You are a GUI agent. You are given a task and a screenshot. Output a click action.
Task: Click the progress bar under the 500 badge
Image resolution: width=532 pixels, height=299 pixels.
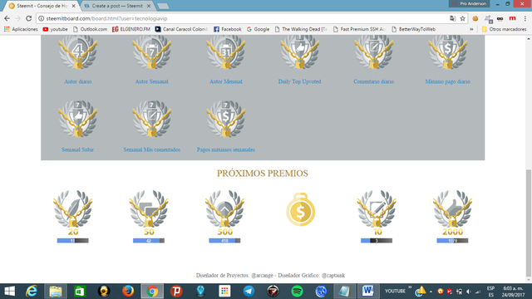(224, 241)
